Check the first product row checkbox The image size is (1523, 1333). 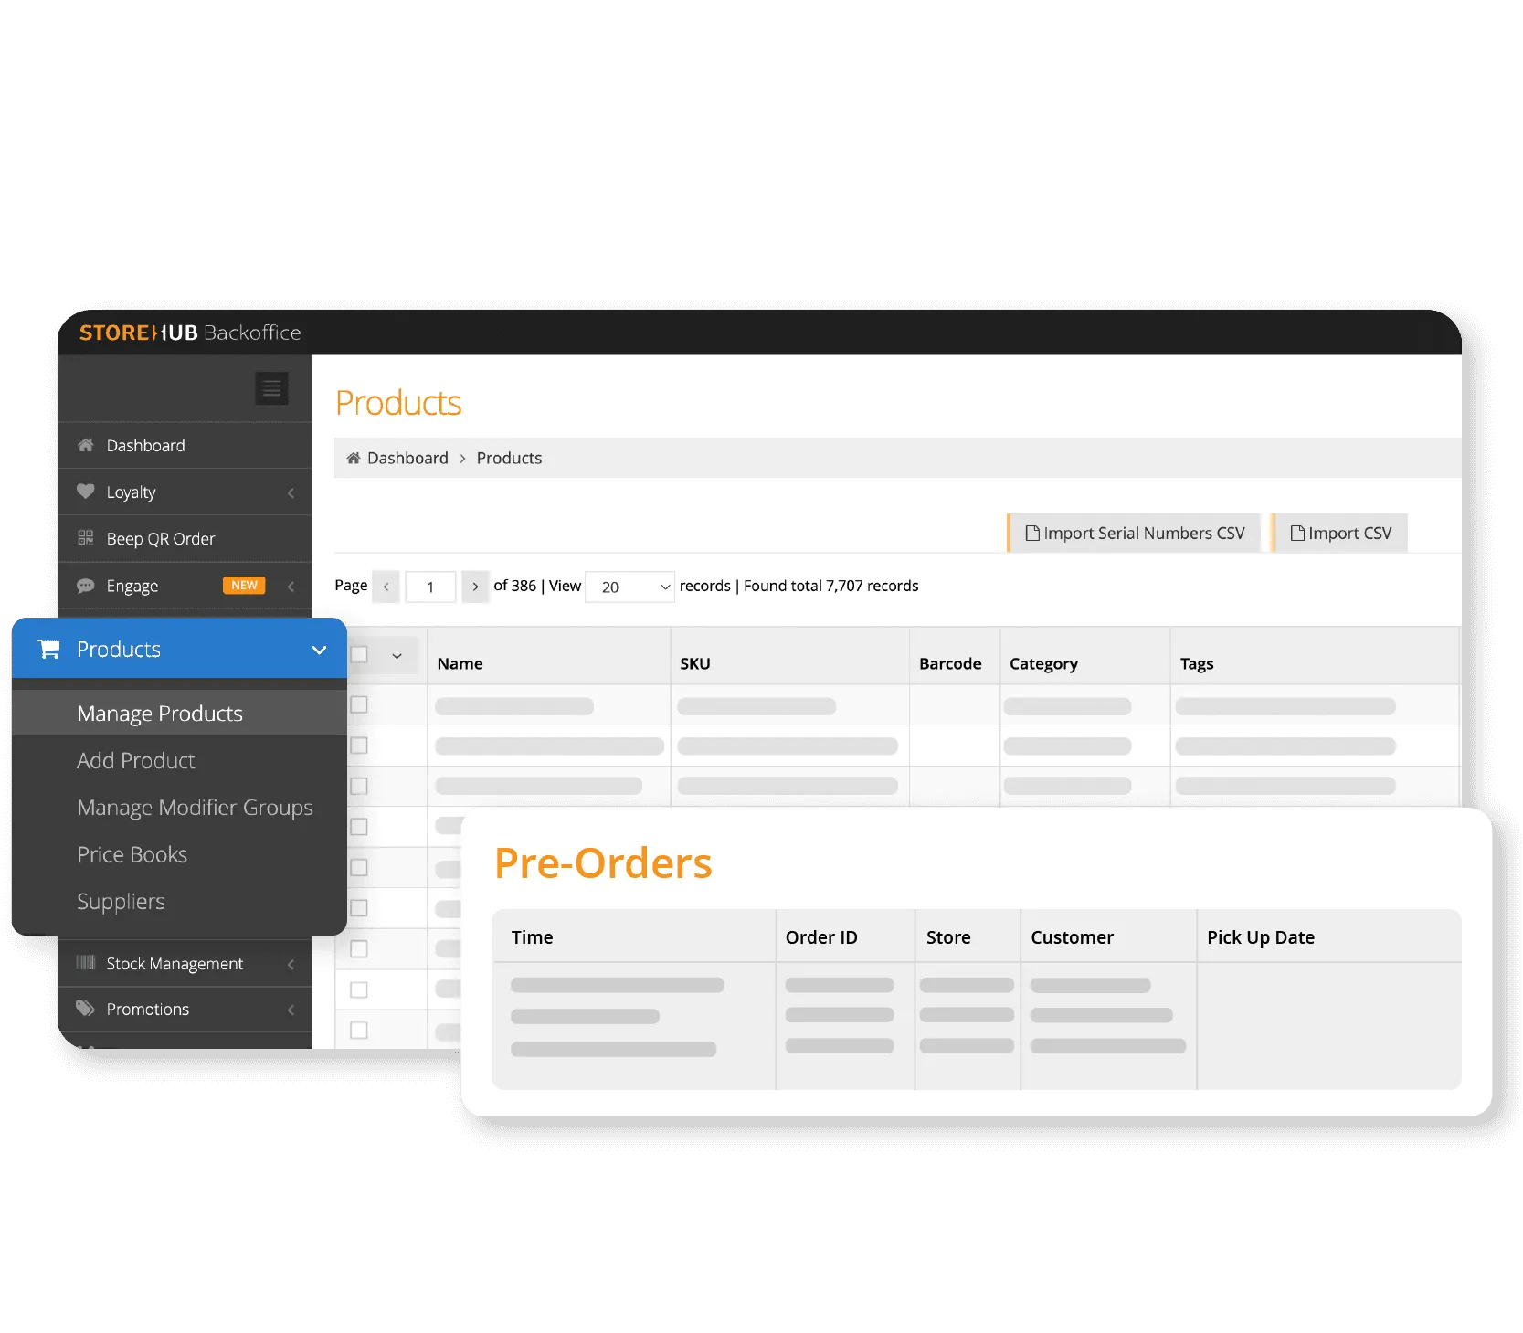point(360,705)
